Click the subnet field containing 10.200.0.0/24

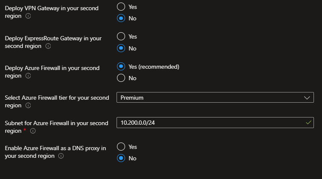211,123
